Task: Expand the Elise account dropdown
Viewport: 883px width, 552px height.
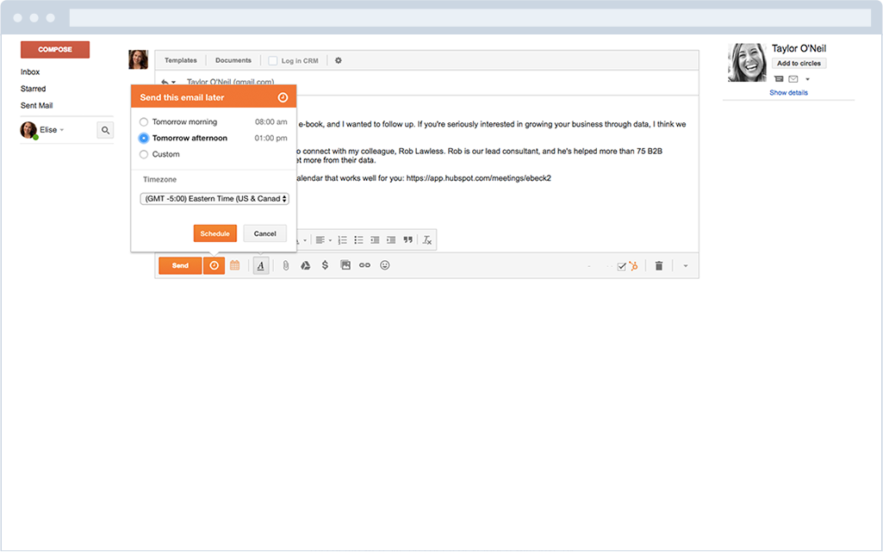Action: (x=62, y=129)
